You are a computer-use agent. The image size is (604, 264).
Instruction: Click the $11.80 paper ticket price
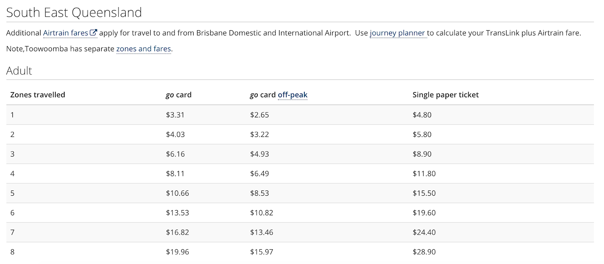click(x=424, y=174)
